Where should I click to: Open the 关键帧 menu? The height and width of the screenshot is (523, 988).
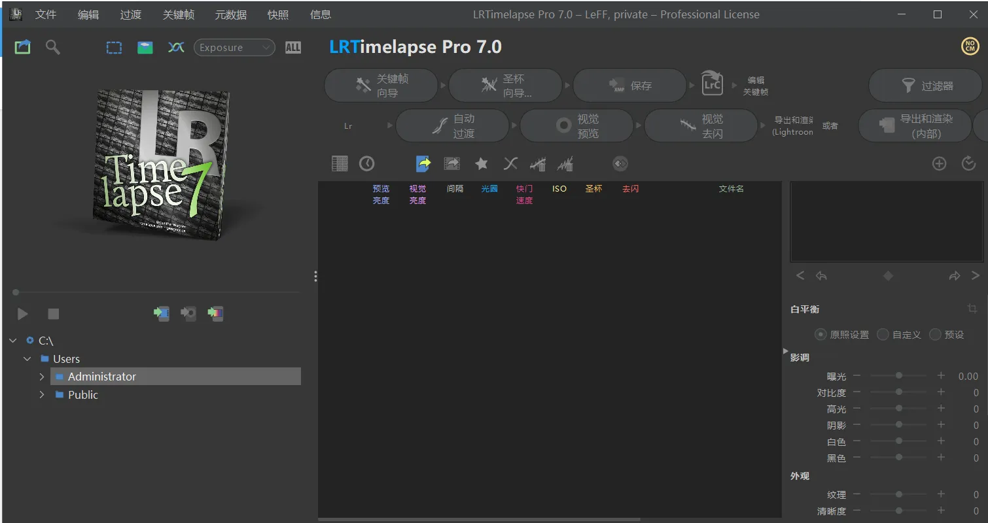click(x=179, y=14)
